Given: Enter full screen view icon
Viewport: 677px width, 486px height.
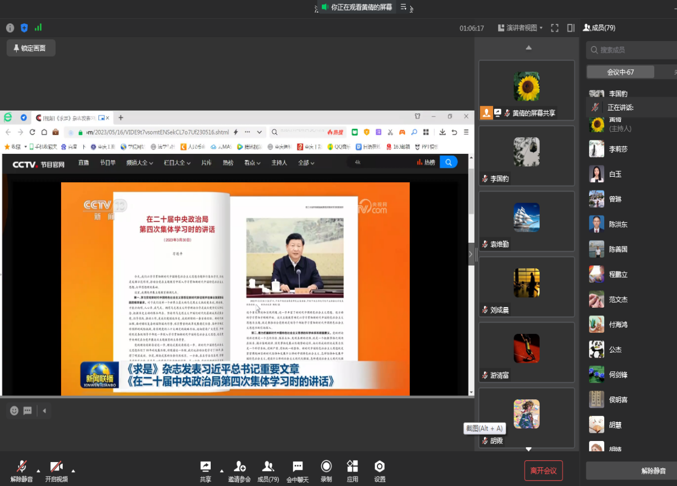Looking at the screenshot, I should [x=555, y=28].
